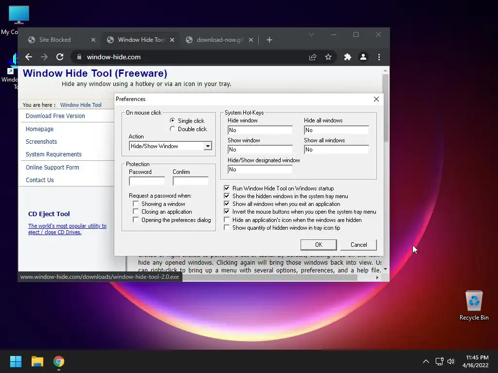The height and width of the screenshot is (373, 498).
Task: Show hidden system tray icons
Action: [x=426, y=361]
